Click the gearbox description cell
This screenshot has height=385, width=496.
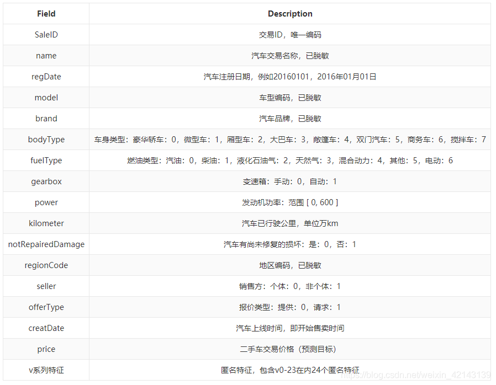pyautogui.click(x=289, y=181)
